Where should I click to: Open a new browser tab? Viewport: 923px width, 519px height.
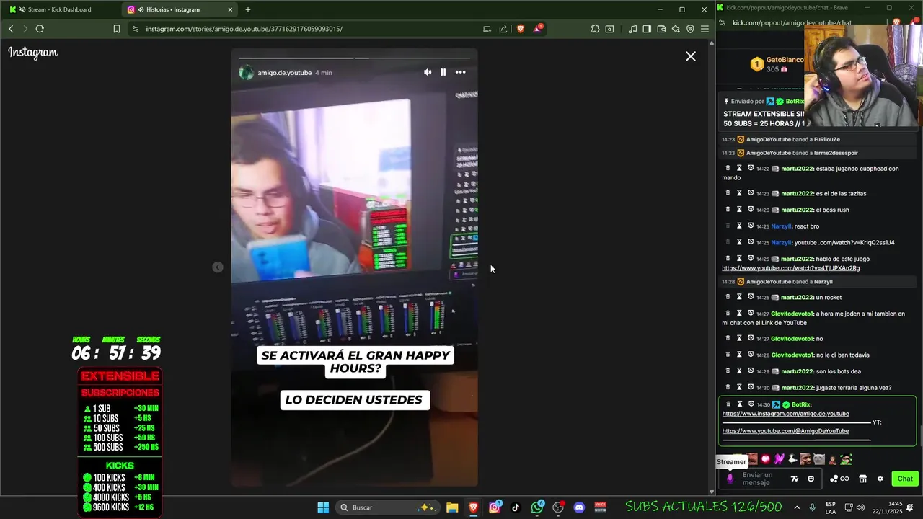248,9
